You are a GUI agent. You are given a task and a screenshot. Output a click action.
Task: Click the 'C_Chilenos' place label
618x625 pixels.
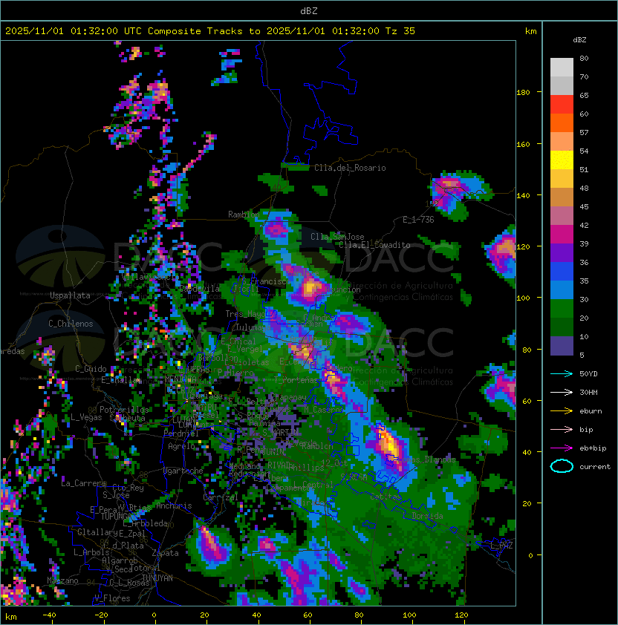(71, 324)
